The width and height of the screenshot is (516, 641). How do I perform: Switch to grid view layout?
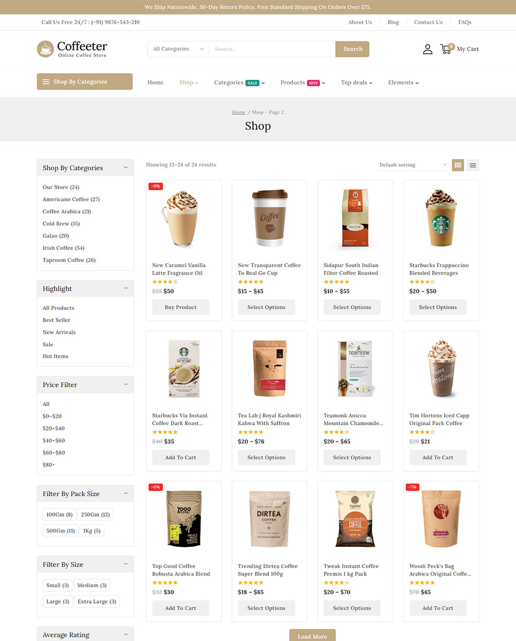pos(458,165)
